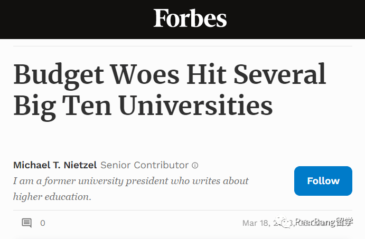Click the word 'Universities' in the headline
Viewport: 365px width, 239px height.
pos(196,104)
